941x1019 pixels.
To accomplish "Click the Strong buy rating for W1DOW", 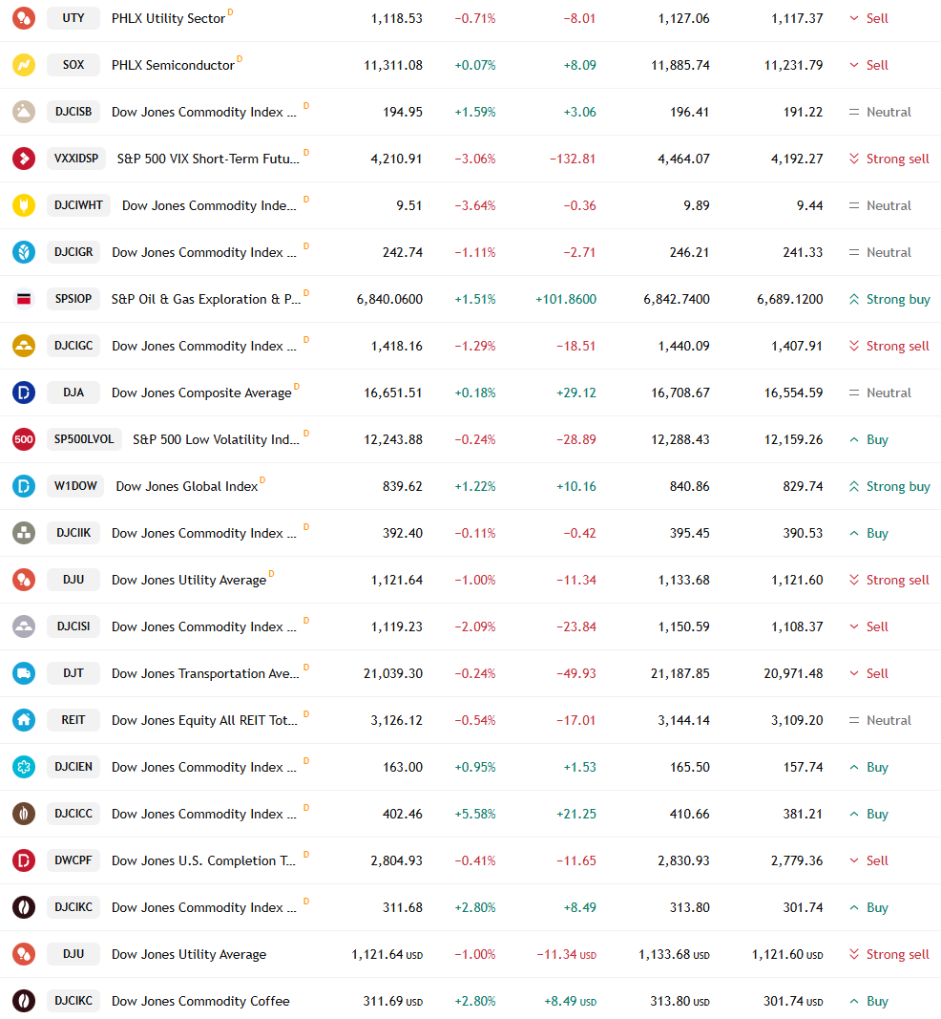I will point(898,486).
